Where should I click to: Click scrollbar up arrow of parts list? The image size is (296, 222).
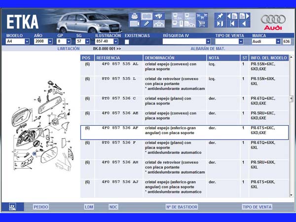coord(291,57)
